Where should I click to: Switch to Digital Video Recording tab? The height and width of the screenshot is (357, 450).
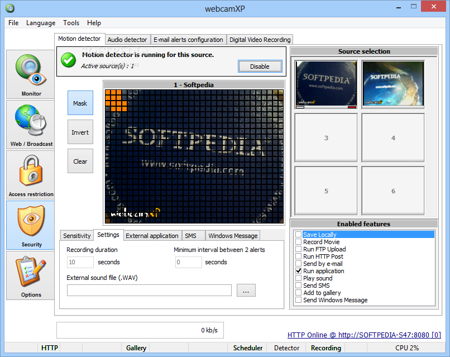[260, 40]
